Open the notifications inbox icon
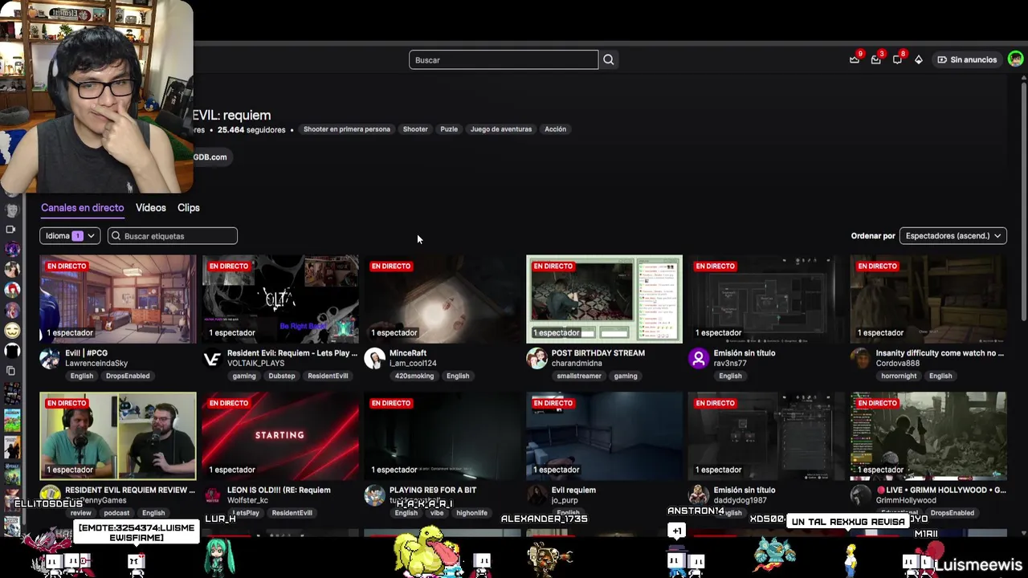Screen dimensions: 1028x578 pos(876,59)
